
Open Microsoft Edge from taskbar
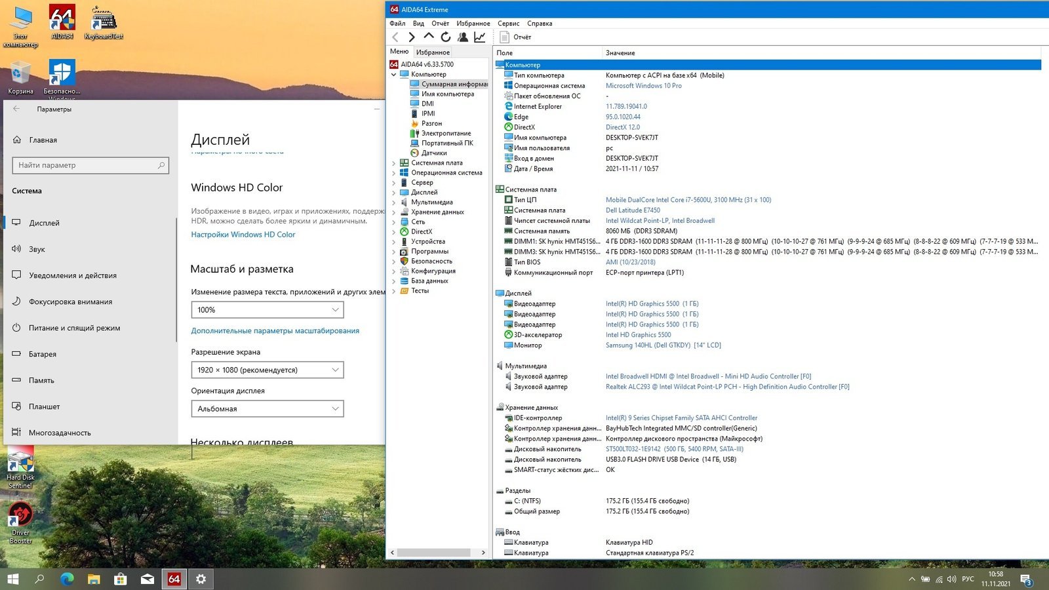pos(67,579)
